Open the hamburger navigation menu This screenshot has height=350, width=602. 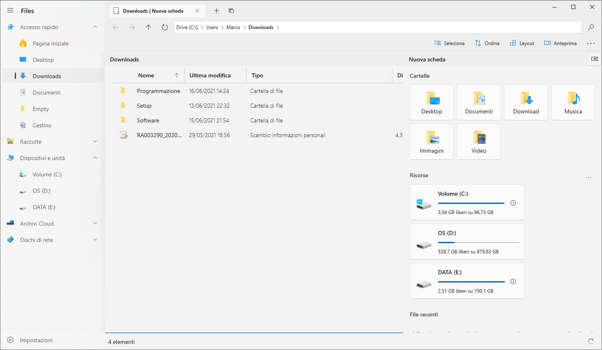tap(10, 10)
